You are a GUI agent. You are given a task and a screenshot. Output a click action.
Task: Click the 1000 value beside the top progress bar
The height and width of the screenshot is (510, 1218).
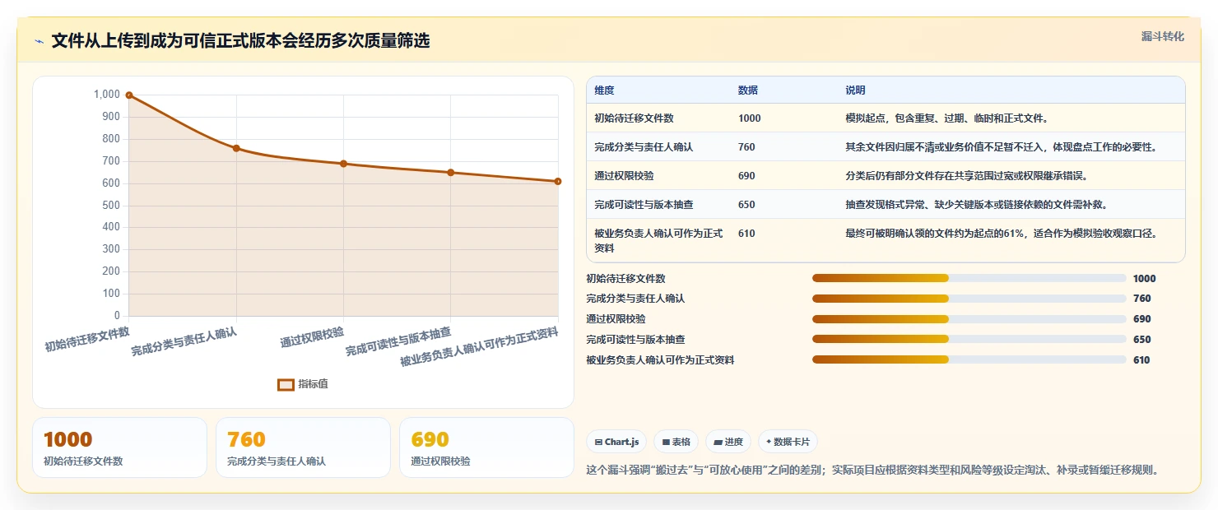1144,279
